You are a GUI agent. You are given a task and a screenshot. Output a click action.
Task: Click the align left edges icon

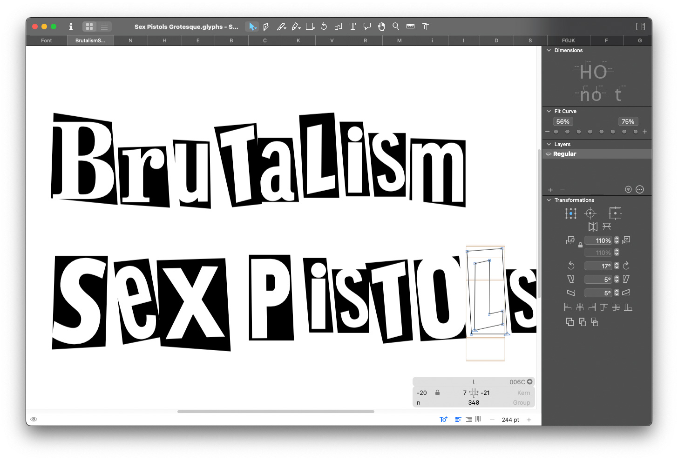pos(568,307)
